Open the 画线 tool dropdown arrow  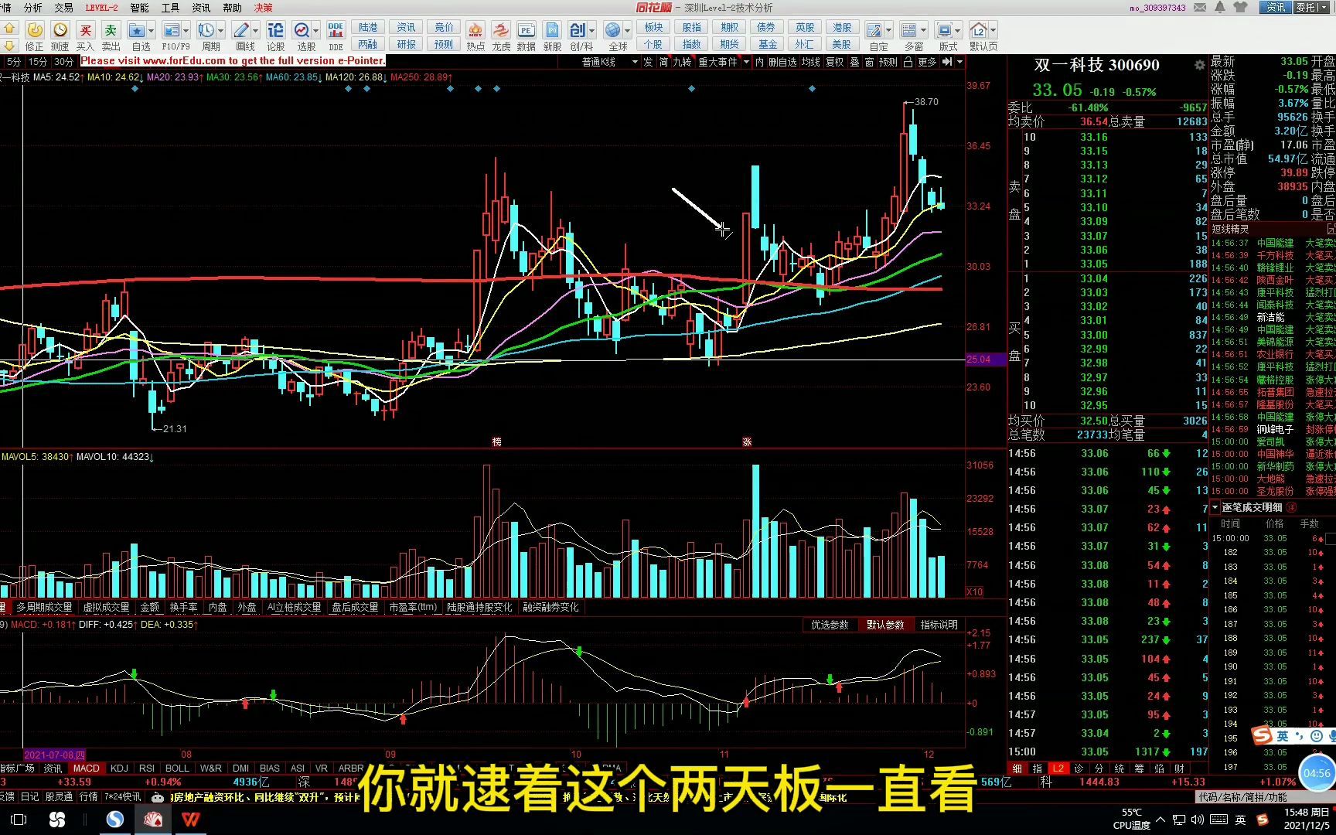coord(256,31)
